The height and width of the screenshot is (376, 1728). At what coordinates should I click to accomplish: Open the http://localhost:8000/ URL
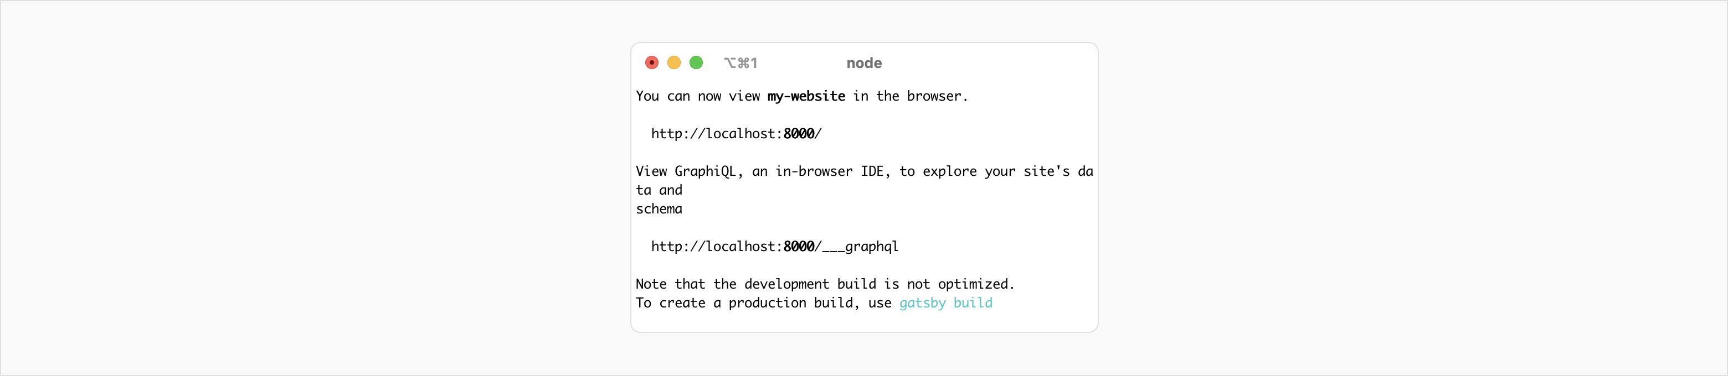736,133
